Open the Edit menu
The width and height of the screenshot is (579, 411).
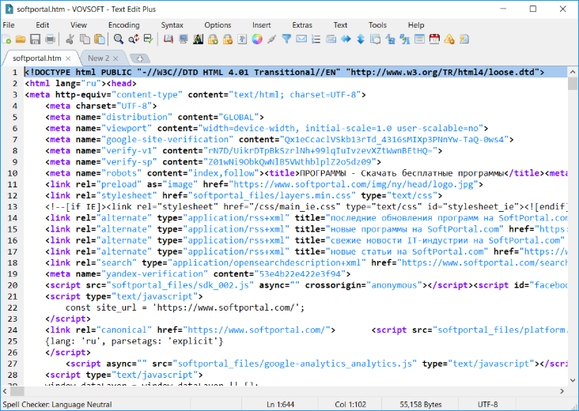43,25
